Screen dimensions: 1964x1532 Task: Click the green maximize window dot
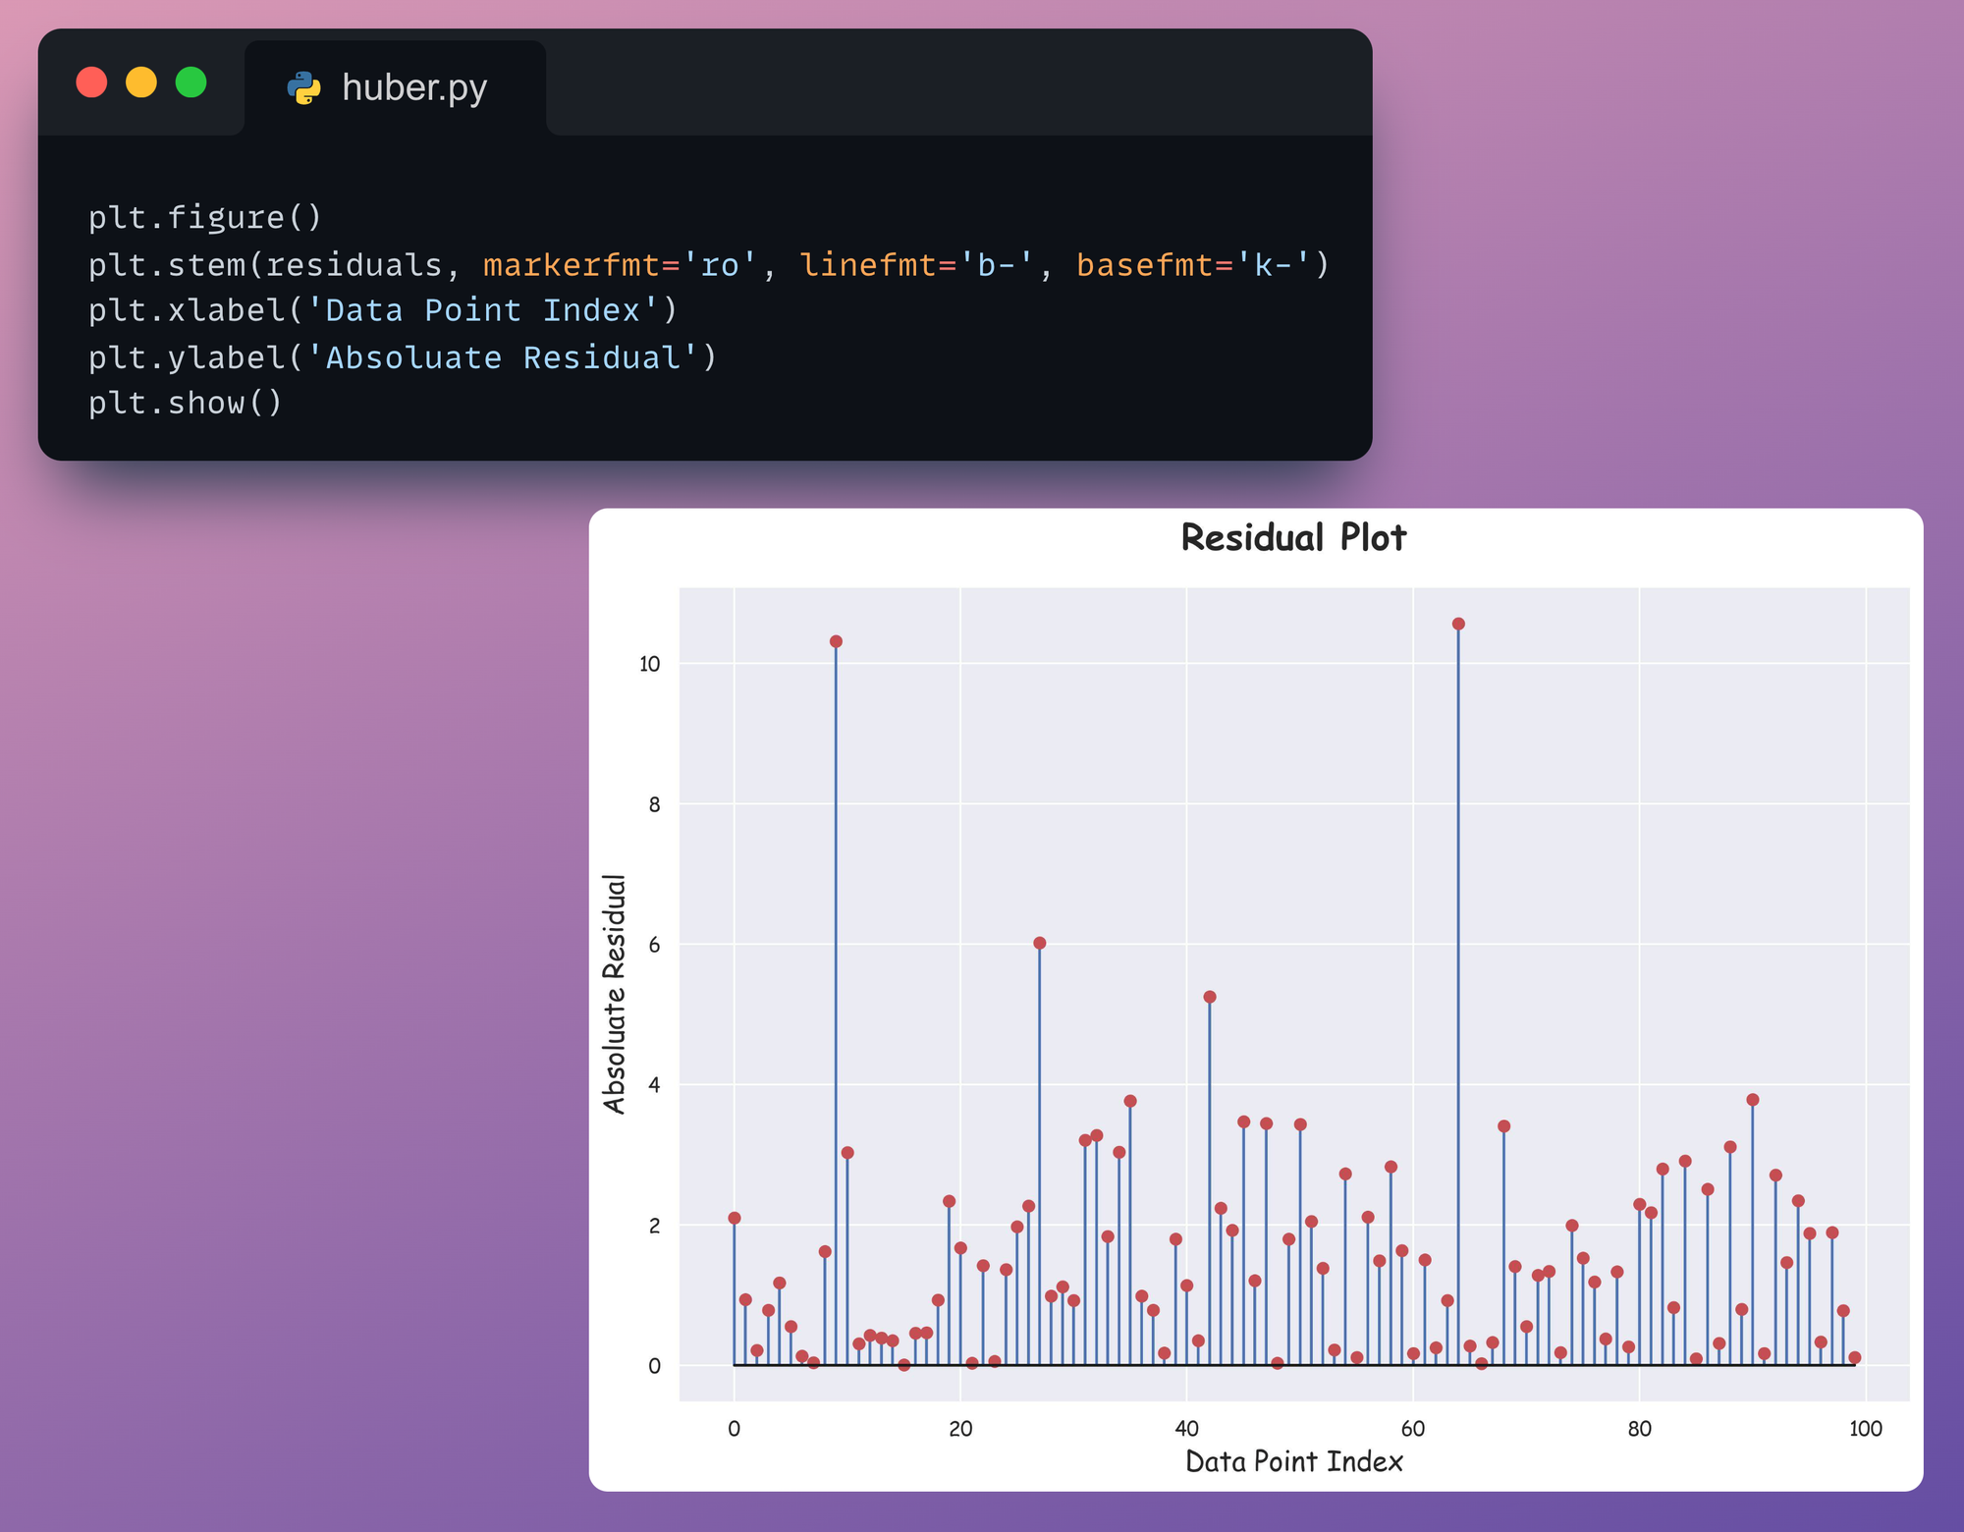pos(191,82)
